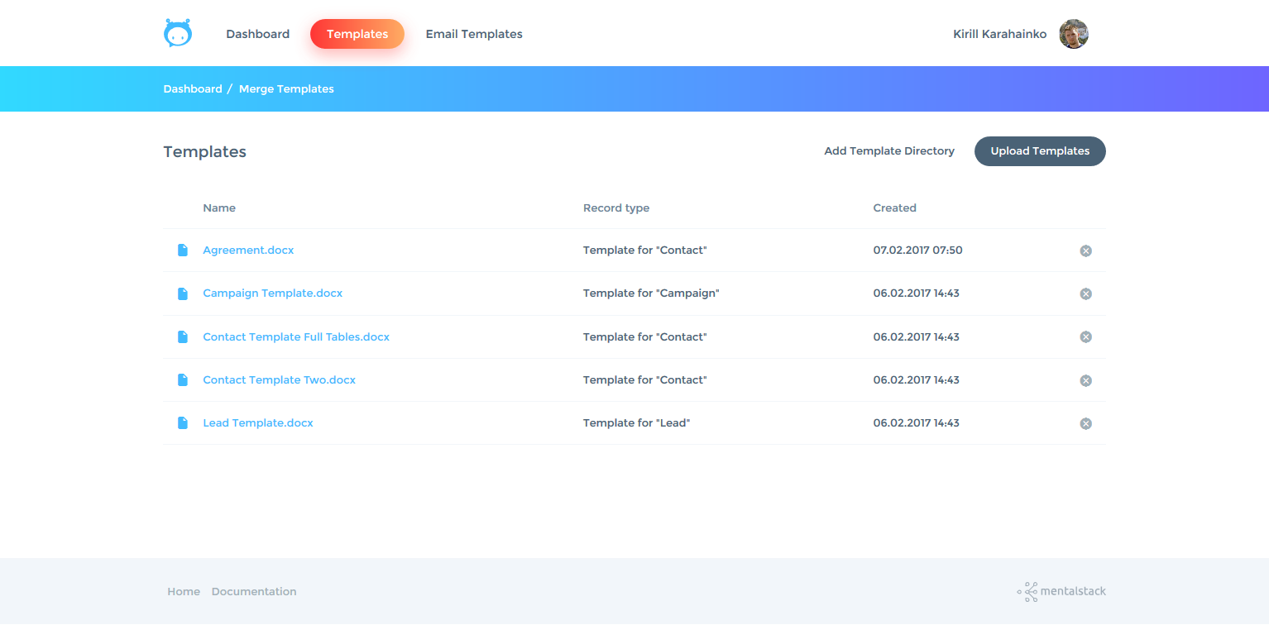1269x625 pixels.
Task: Go to Email Templates page
Action: (474, 34)
